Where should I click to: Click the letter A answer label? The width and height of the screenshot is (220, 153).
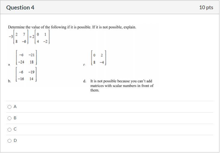tap(15, 107)
